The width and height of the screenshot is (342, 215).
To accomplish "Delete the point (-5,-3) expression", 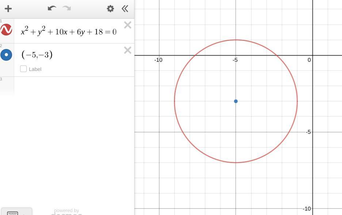I will [128, 50].
